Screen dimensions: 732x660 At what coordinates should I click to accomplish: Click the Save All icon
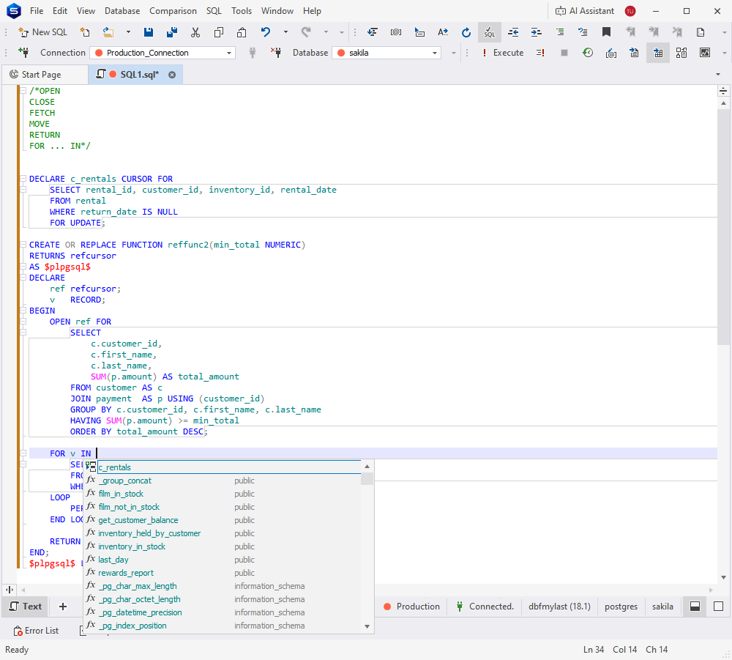[x=172, y=32]
